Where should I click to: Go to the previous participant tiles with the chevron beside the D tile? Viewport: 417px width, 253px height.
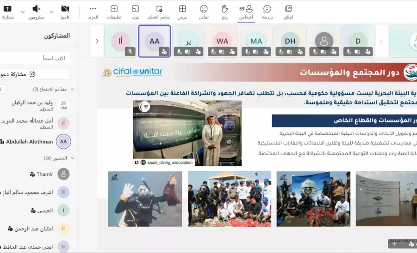(x=382, y=41)
